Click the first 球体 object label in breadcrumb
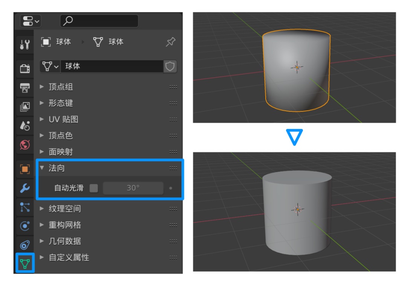 click(x=64, y=42)
